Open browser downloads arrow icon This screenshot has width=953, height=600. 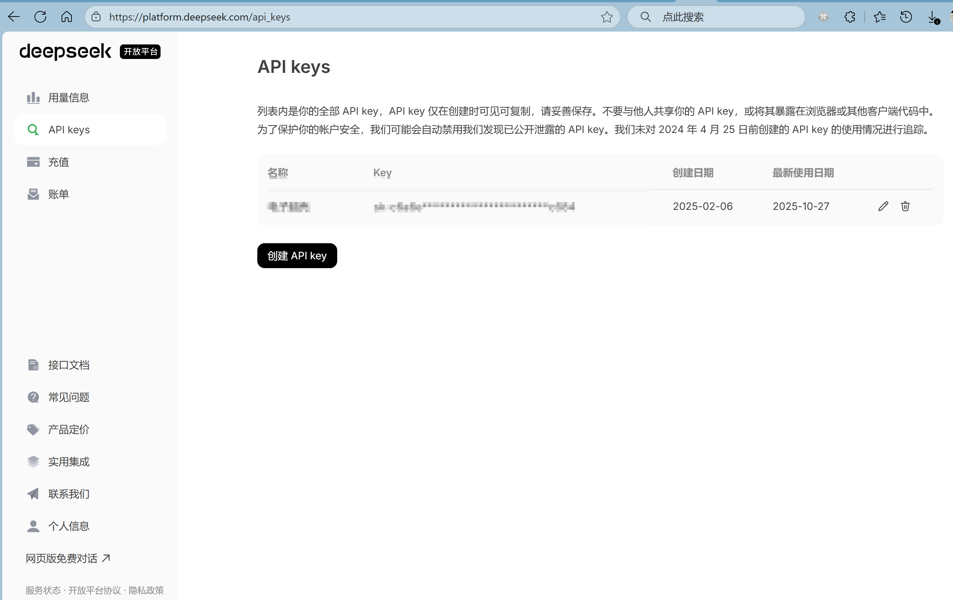click(x=932, y=16)
